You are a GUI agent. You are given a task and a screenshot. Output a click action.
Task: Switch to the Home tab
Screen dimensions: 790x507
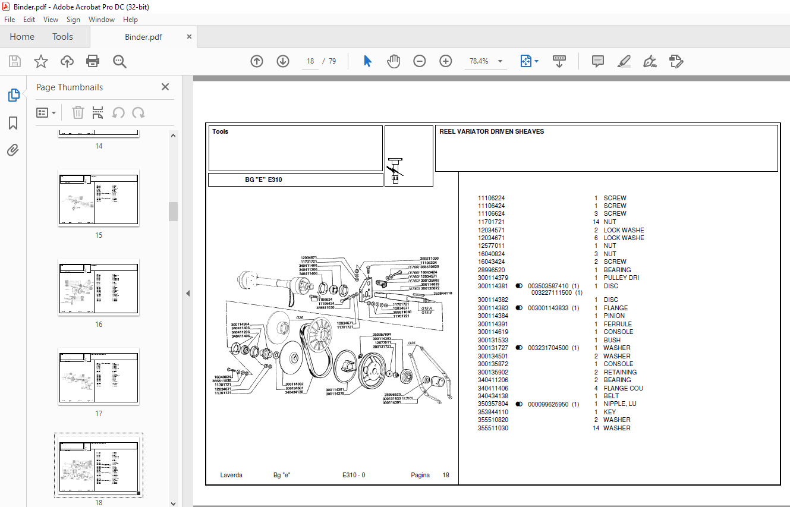22,37
